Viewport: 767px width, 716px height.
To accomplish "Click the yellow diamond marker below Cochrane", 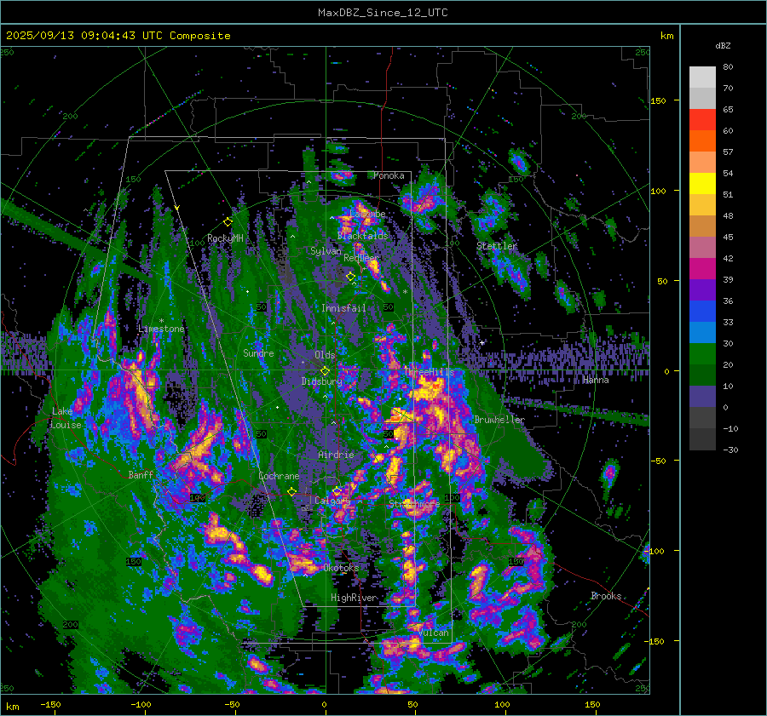I will click(292, 491).
